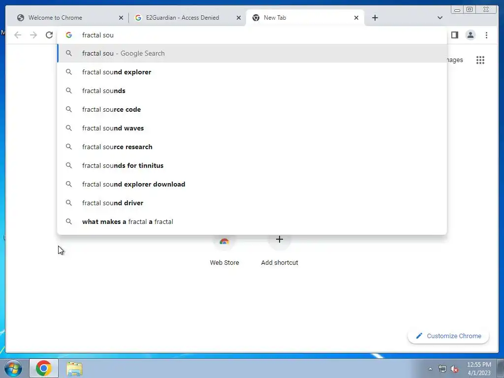The width and height of the screenshot is (504, 378).
Task: Choose 'what makes a fractal a fractal'
Action: (x=252, y=221)
